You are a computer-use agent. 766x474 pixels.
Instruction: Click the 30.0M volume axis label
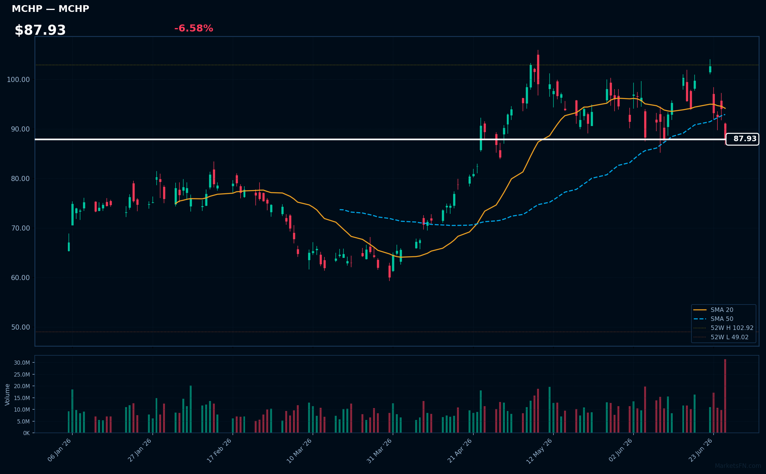pos(22,363)
